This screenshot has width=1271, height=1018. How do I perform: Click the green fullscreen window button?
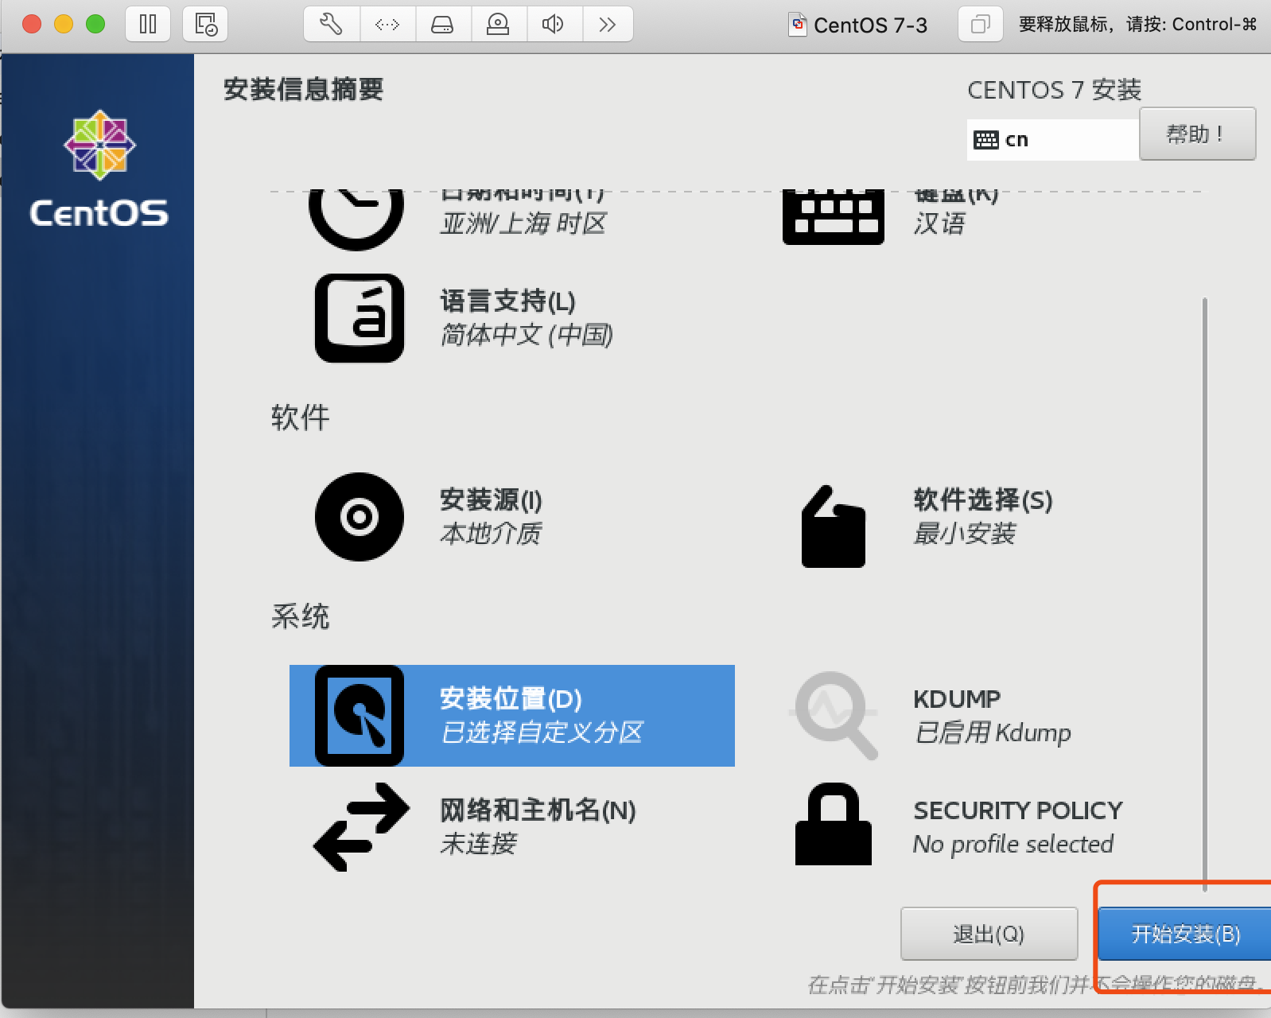coord(95,25)
